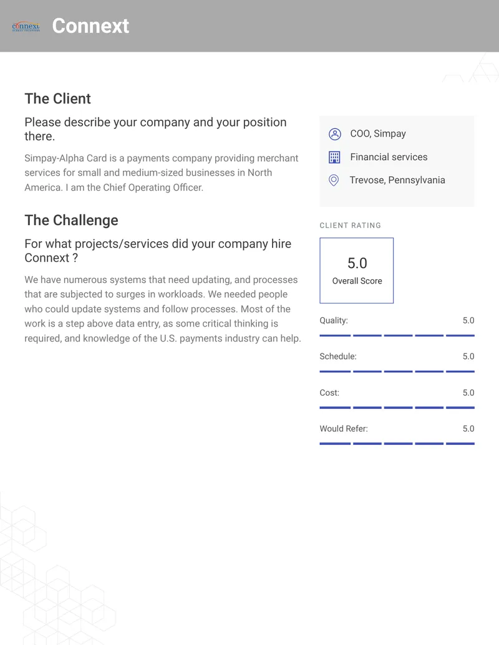
Task: Click the Schedule rating bar
Action: tap(397, 371)
